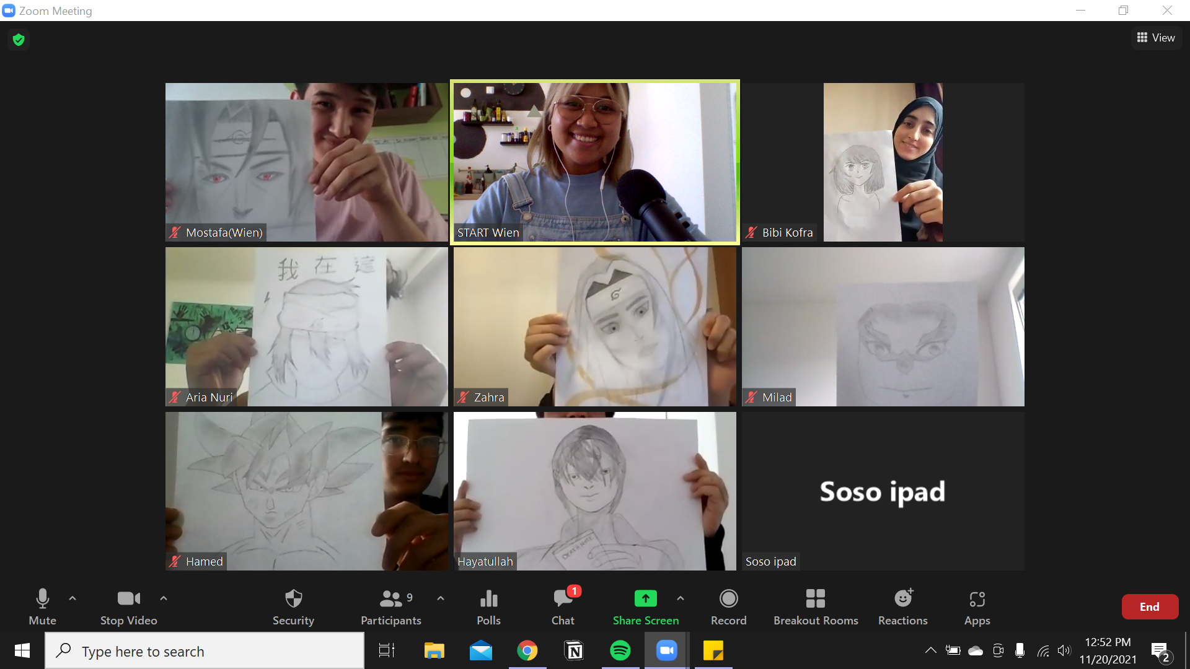Click the red End meeting button
This screenshot has height=669, width=1190.
pos(1150,607)
